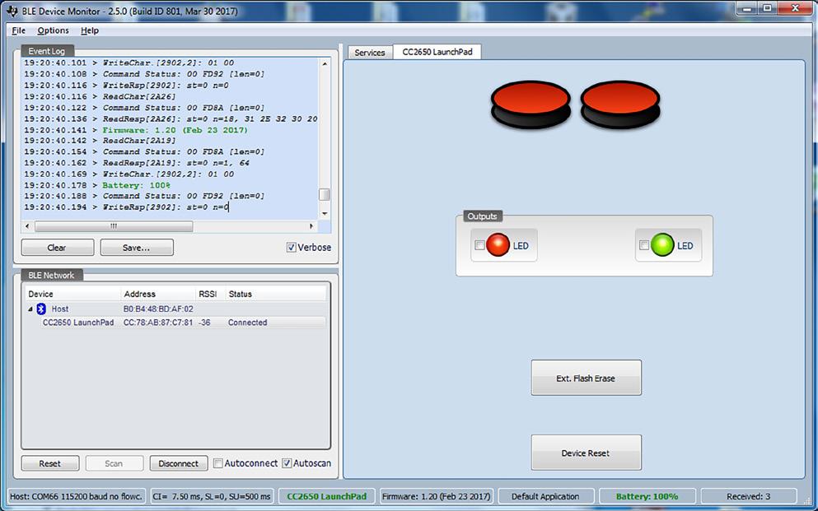Click the Host: COM66 status bar entry
818x511 pixels.
(x=77, y=496)
